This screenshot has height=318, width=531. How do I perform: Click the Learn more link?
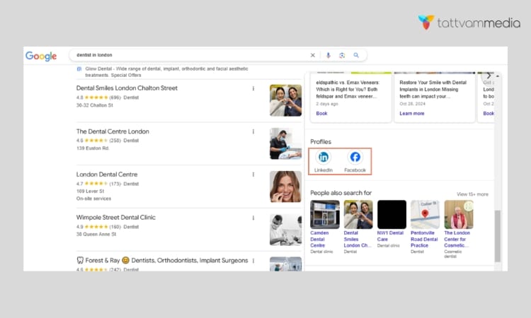tap(412, 114)
